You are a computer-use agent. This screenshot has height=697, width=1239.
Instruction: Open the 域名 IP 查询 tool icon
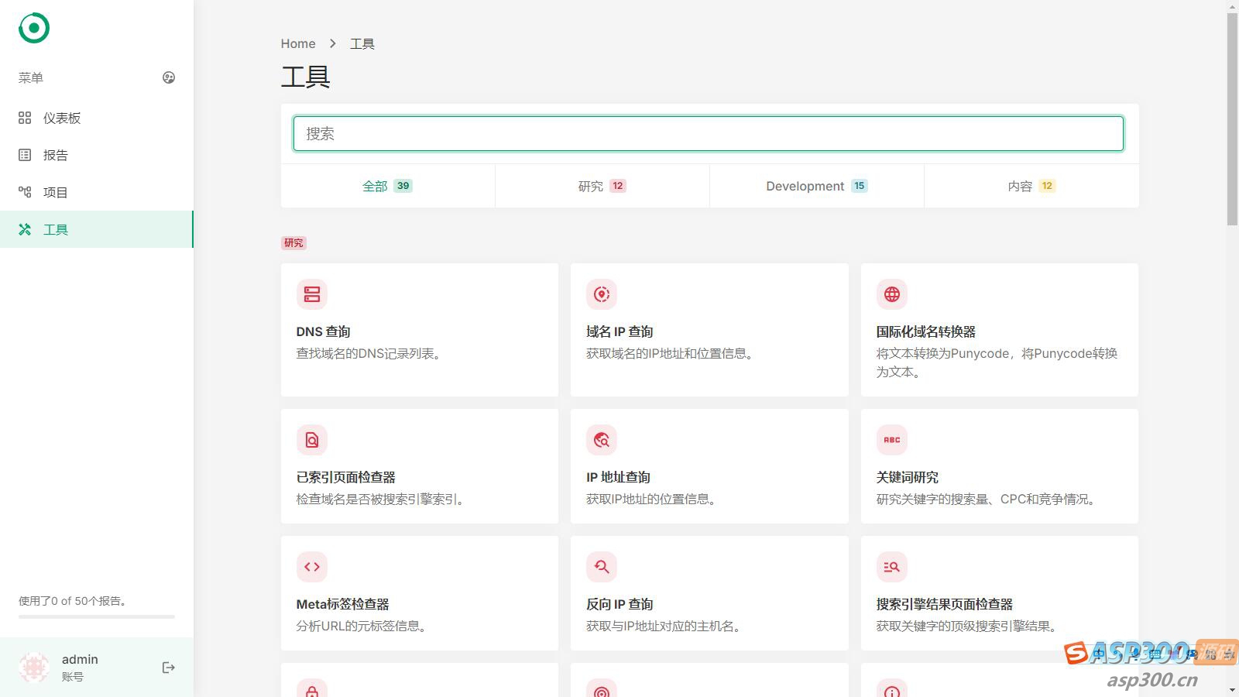pyautogui.click(x=602, y=294)
